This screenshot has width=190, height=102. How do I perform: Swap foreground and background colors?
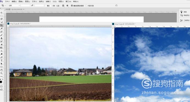[2, 79]
